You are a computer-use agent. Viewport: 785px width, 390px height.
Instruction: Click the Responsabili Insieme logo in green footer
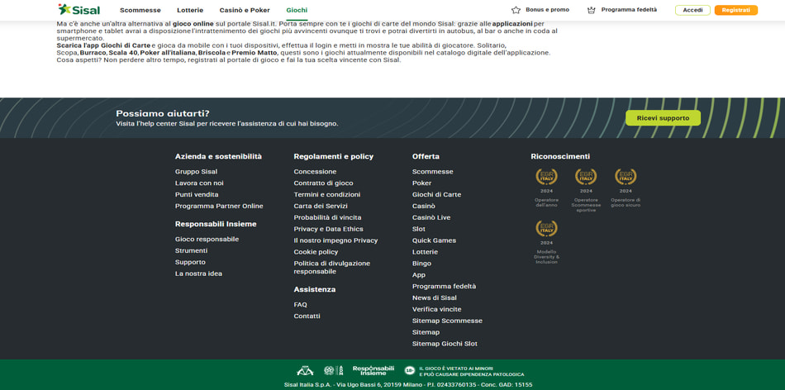point(373,370)
